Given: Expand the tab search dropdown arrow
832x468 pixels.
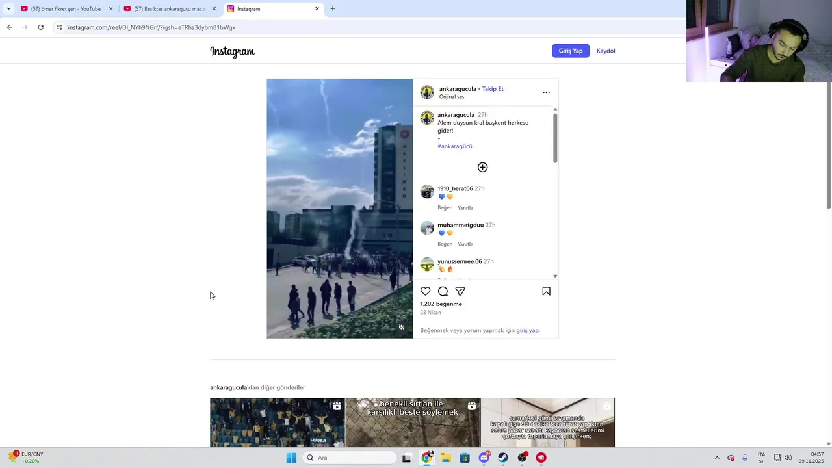Looking at the screenshot, I should coord(8,9).
